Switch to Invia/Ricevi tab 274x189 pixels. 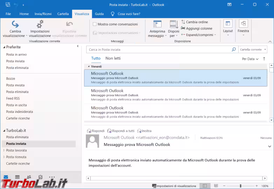[43, 14]
